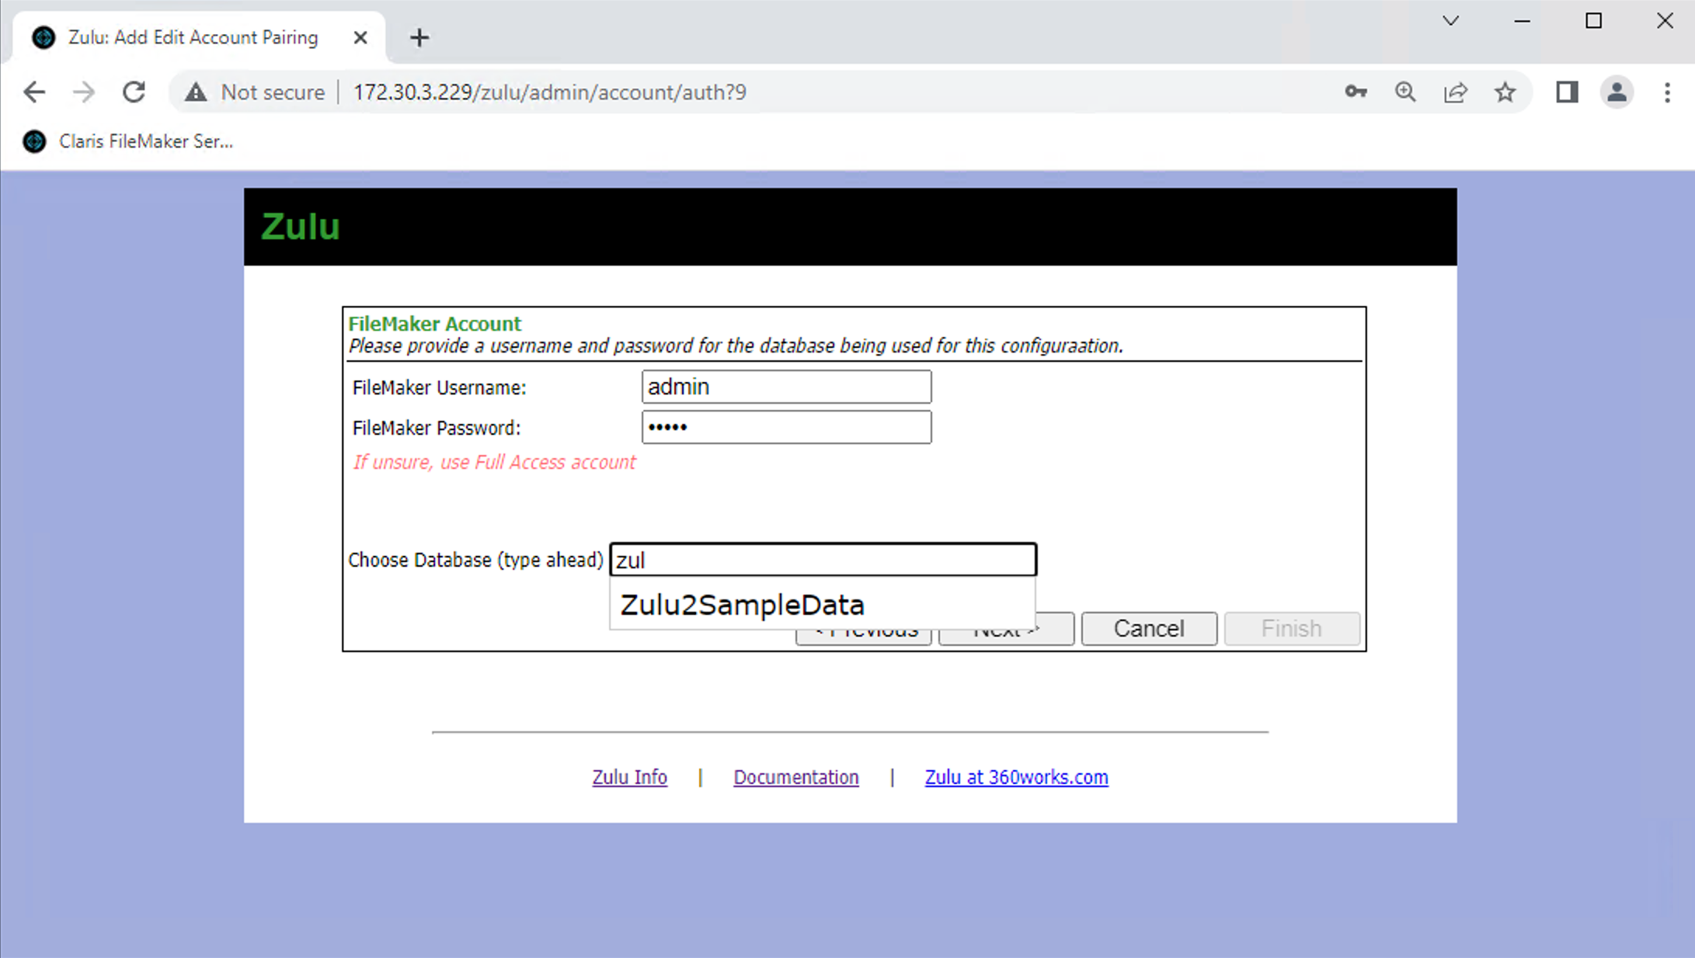The height and width of the screenshot is (958, 1695).
Task: Focus the FileMaker Username field
Action: coord(786,387)
